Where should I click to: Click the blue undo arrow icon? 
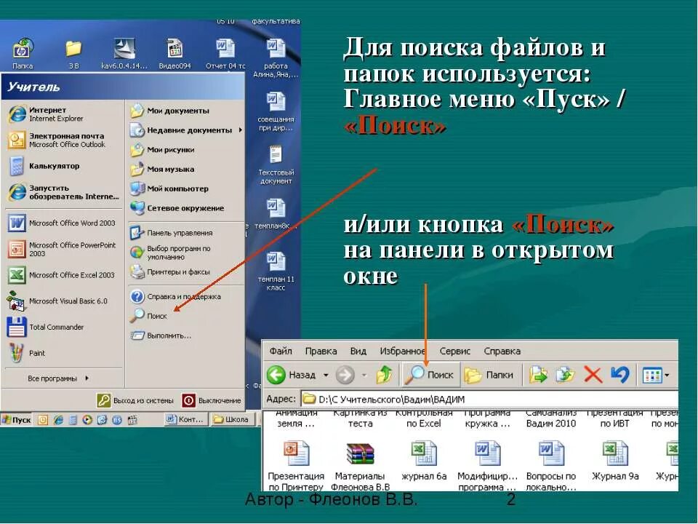[x=619, y=375]
